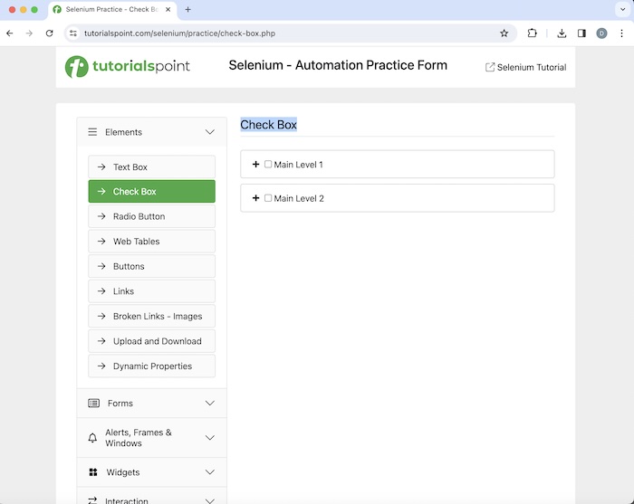634x504 pixels.
Task: Collapse the Elements section chevron
Action: pos(210,132)
